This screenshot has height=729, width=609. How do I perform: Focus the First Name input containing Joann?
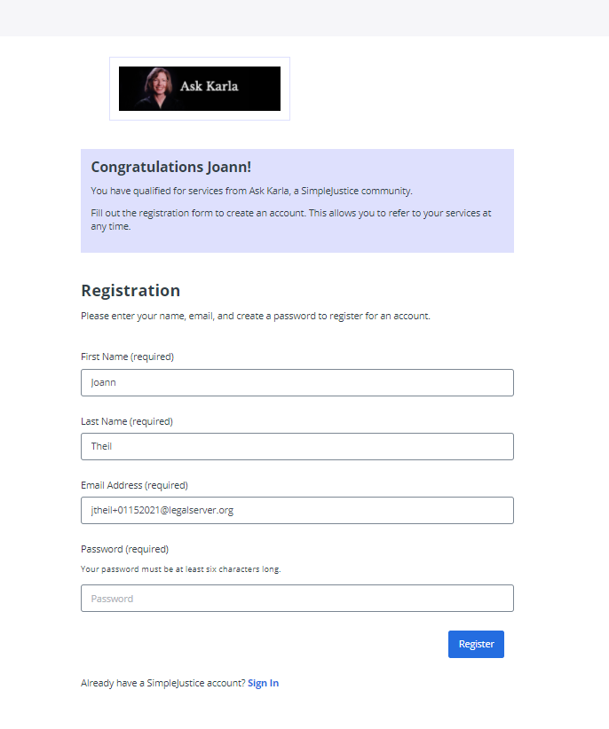(297, 382)
